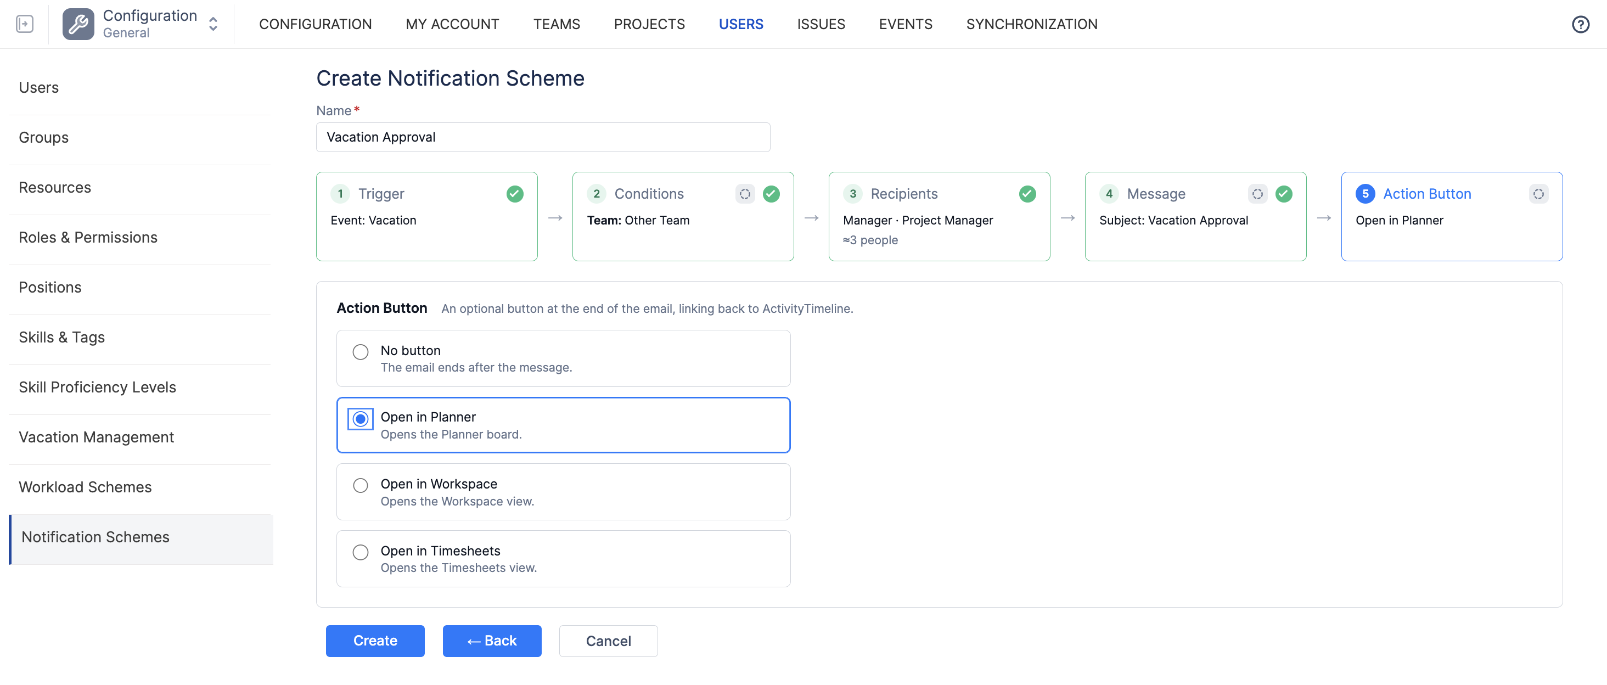Viewport: 1607px width, 685px height.
Task: Click step number 1 badge
Action: (x=340, y=194)
